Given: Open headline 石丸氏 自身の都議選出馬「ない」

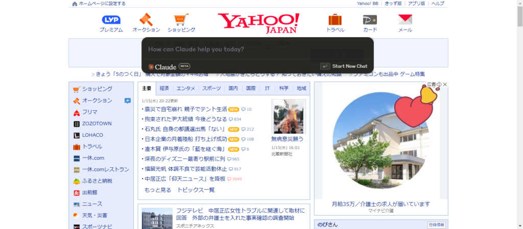Looking at the screenshot, I should [186, 129].
